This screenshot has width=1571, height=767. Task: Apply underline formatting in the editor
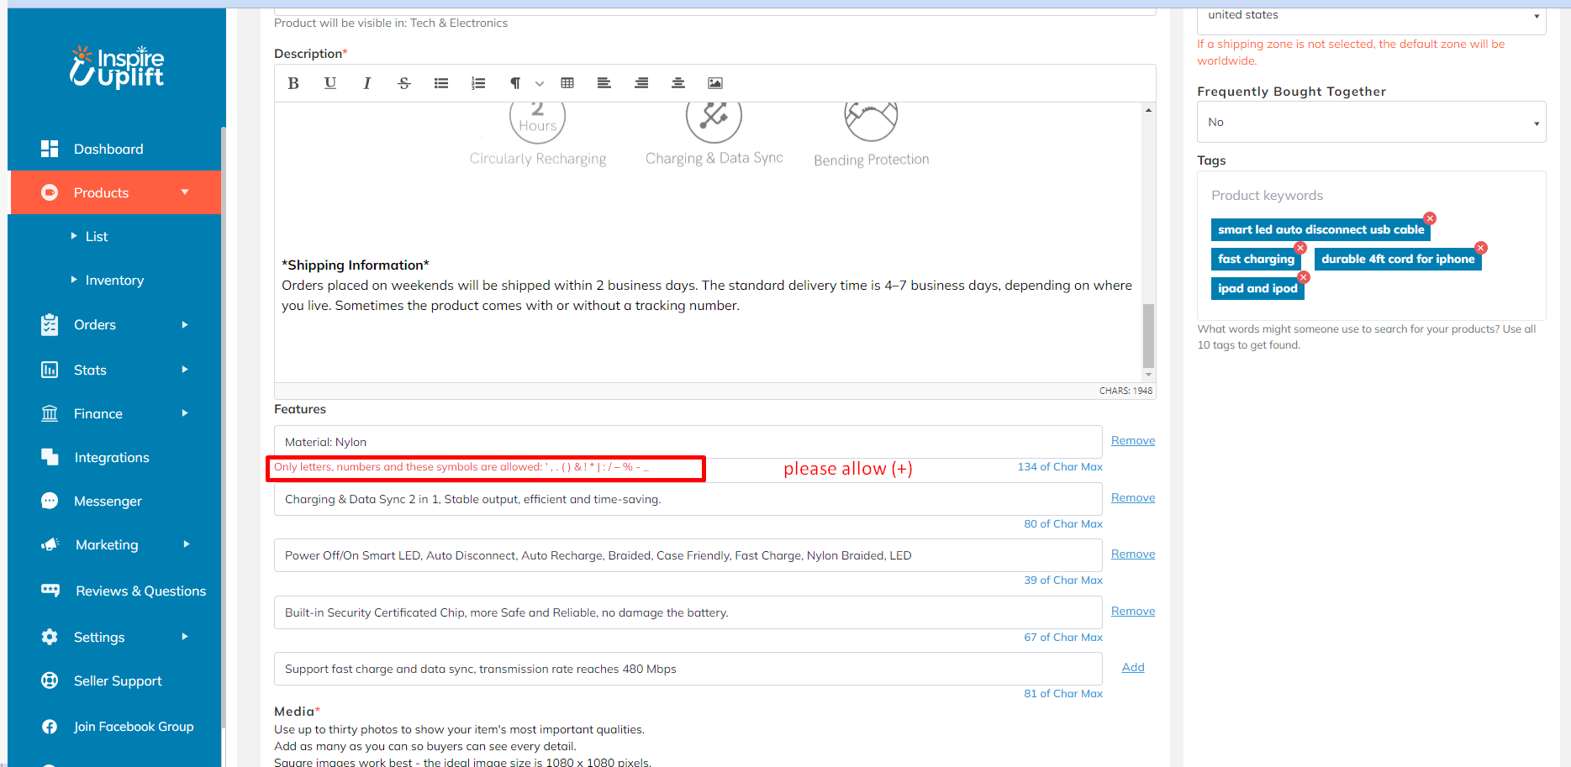coord(330,83)
